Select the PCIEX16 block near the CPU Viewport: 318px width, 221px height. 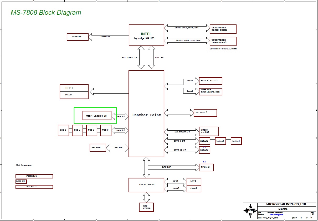click(x=78, y=37)
